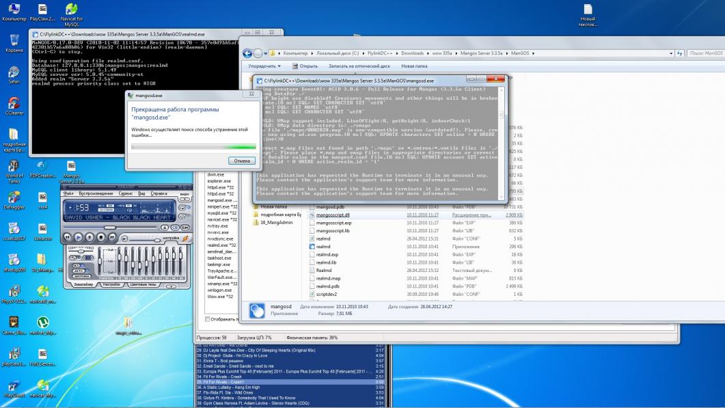Expand the Упорядочить dropdown in Explorer
The width and height of the screenshot is (725, 408).
264,66
